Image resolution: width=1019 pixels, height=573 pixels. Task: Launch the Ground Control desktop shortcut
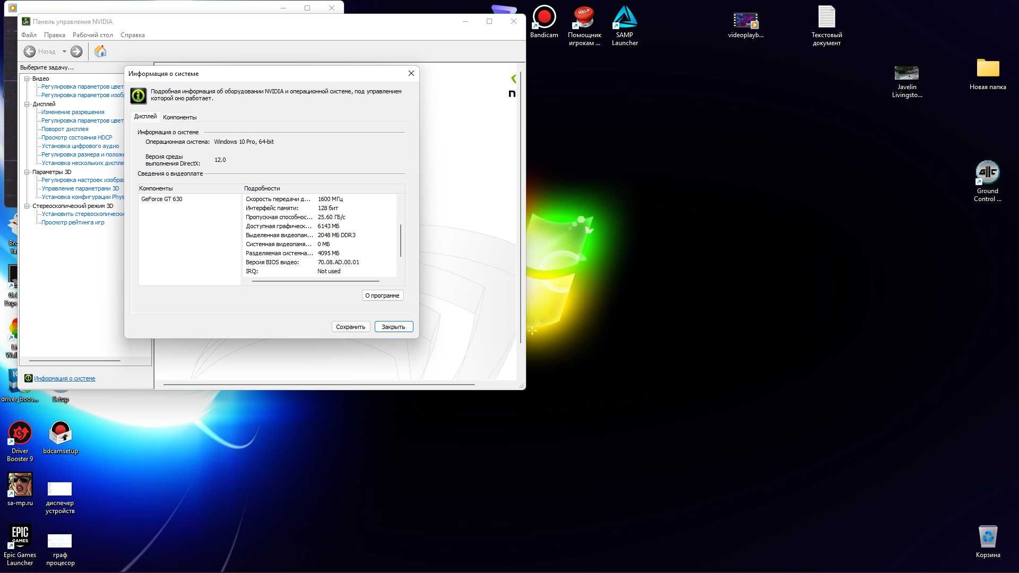(x=987, y=181)
